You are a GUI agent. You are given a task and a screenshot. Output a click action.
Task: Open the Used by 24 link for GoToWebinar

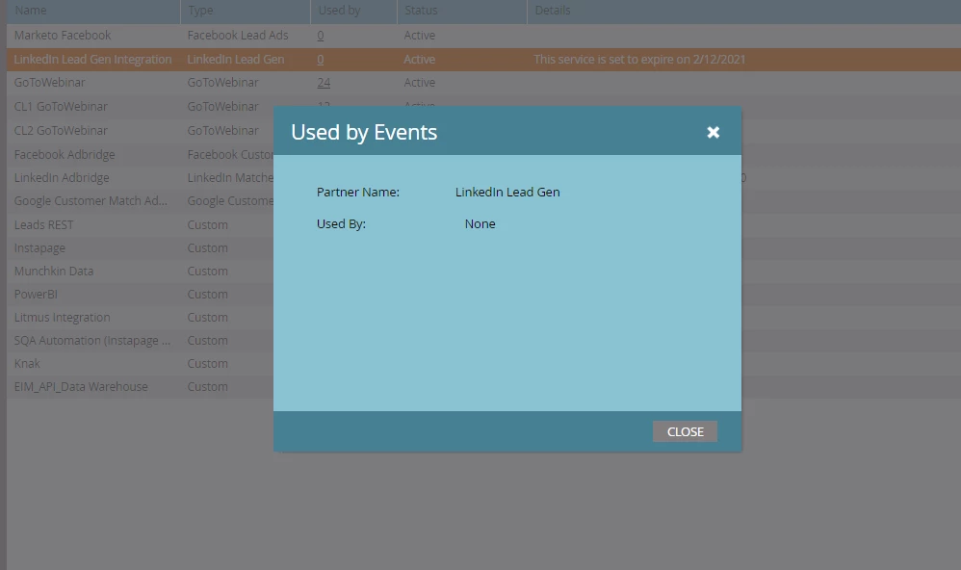[324, 83]
